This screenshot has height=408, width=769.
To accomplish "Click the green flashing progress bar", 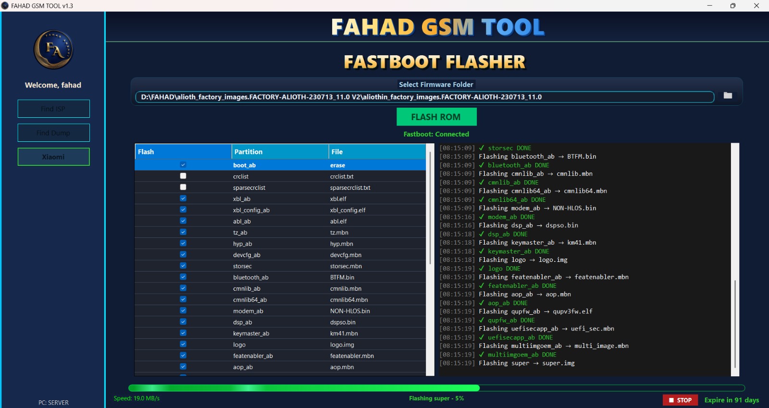I will pyautogui.click(x=304, y=388).
